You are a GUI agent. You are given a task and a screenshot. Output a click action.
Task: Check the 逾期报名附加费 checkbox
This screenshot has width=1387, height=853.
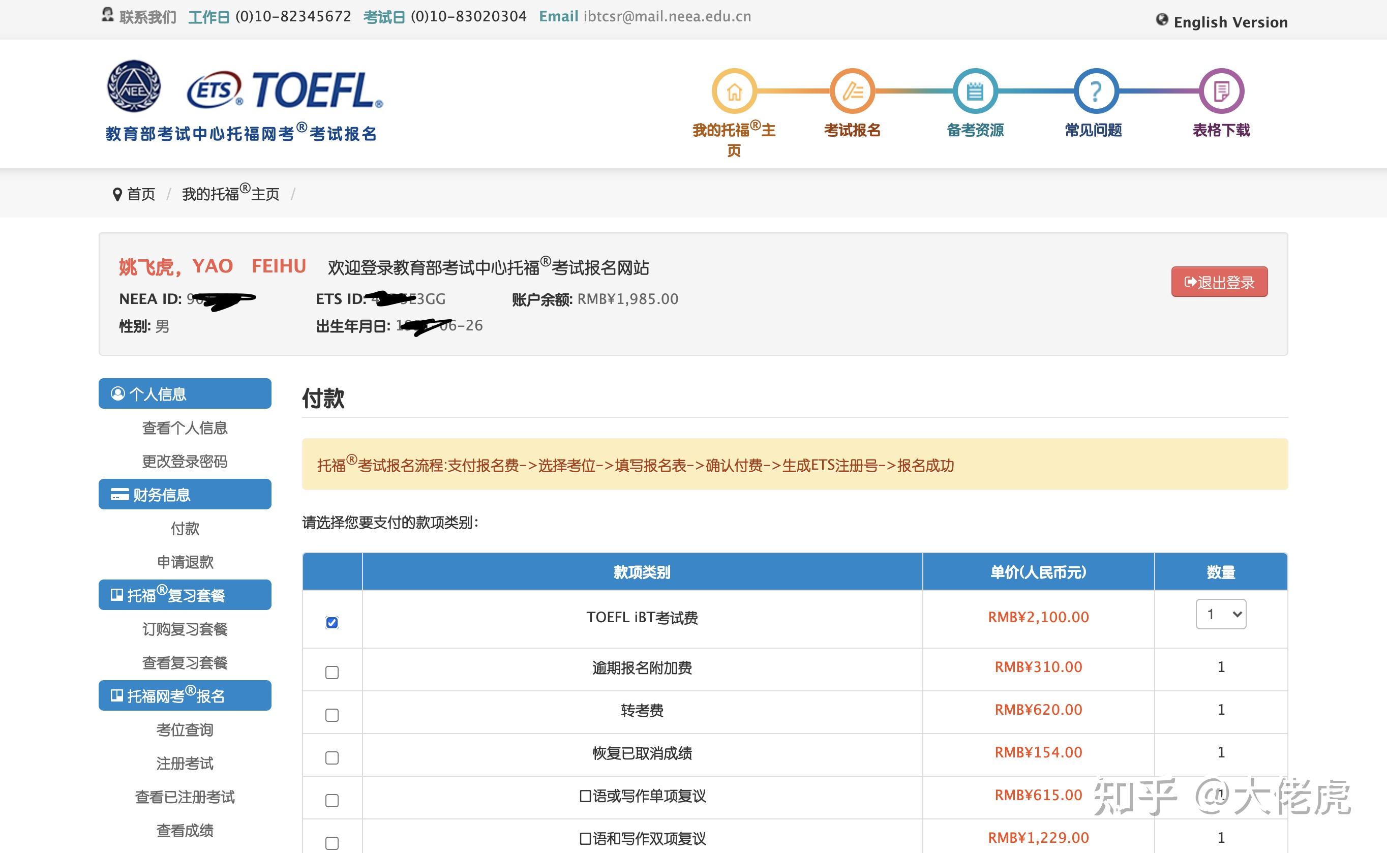point(332,673)
